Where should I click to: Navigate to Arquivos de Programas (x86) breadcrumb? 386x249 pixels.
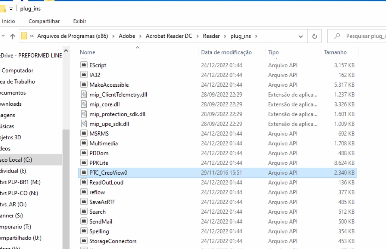pos(72,36)
